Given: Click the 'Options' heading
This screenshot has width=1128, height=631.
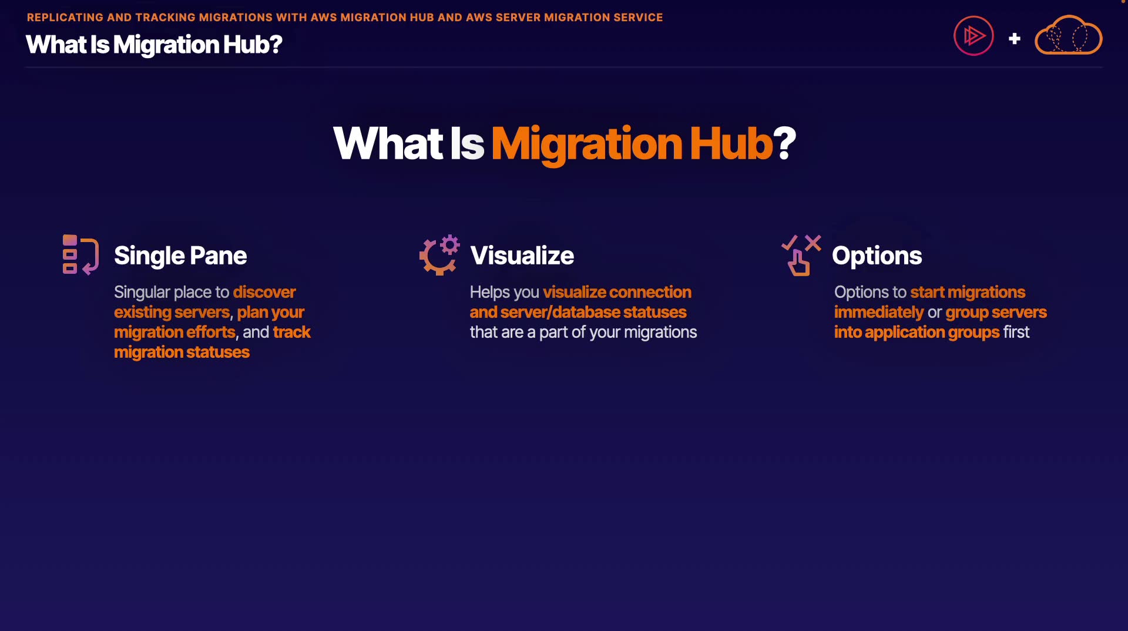Looking at the screenshot, I should coord(877,256).
